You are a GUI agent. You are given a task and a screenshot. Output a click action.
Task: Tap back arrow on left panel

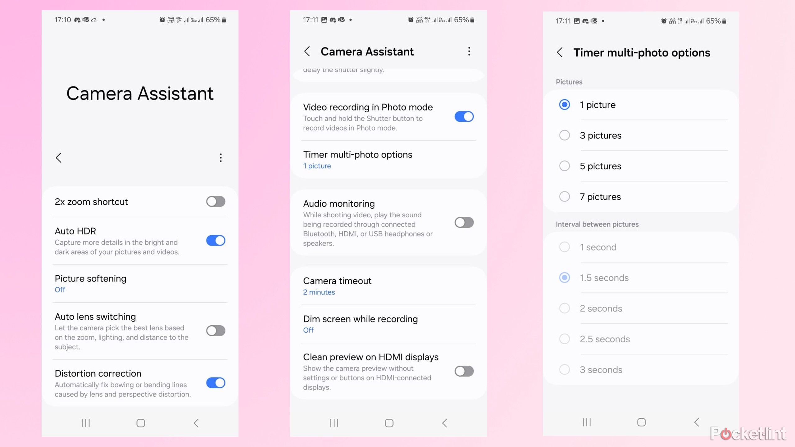58,157
